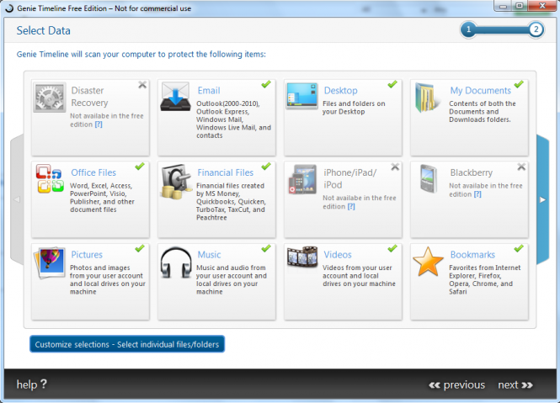Click the Videos film strip icon
The height and width of the screenshot is (403, 560).
coord(302,257)
